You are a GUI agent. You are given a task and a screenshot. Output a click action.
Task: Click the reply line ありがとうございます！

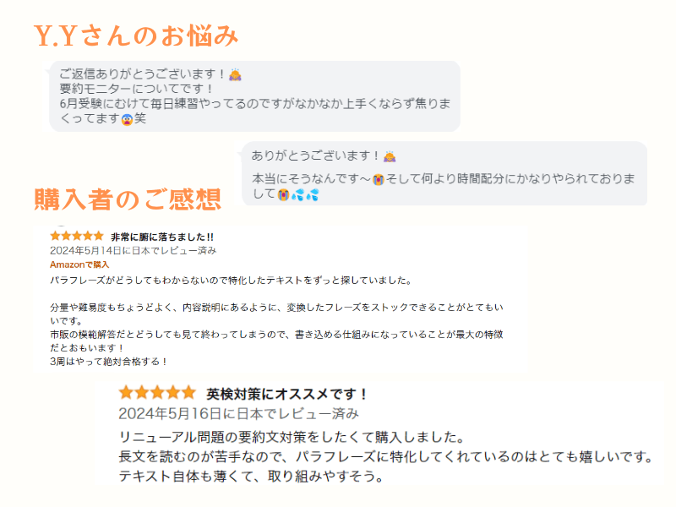316,156
